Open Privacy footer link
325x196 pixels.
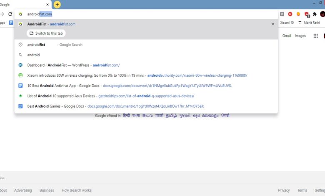pyautogui.click(x=284, y=190)
